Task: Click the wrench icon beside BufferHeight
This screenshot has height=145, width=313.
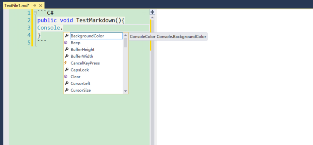Action: (x=67, y=49)
